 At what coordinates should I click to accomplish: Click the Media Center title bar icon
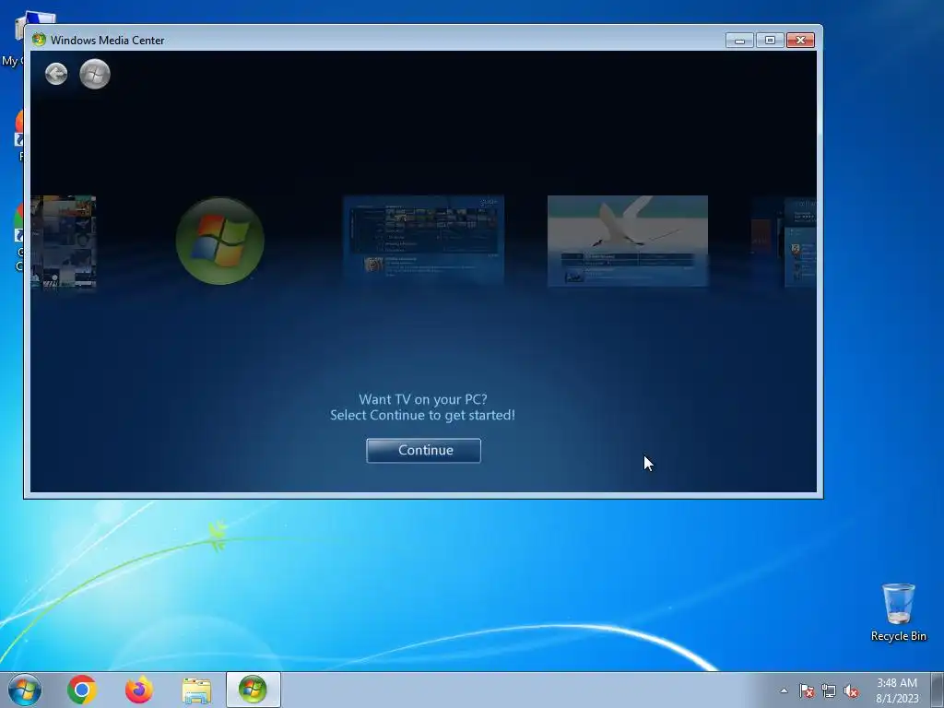coord(39,40)
